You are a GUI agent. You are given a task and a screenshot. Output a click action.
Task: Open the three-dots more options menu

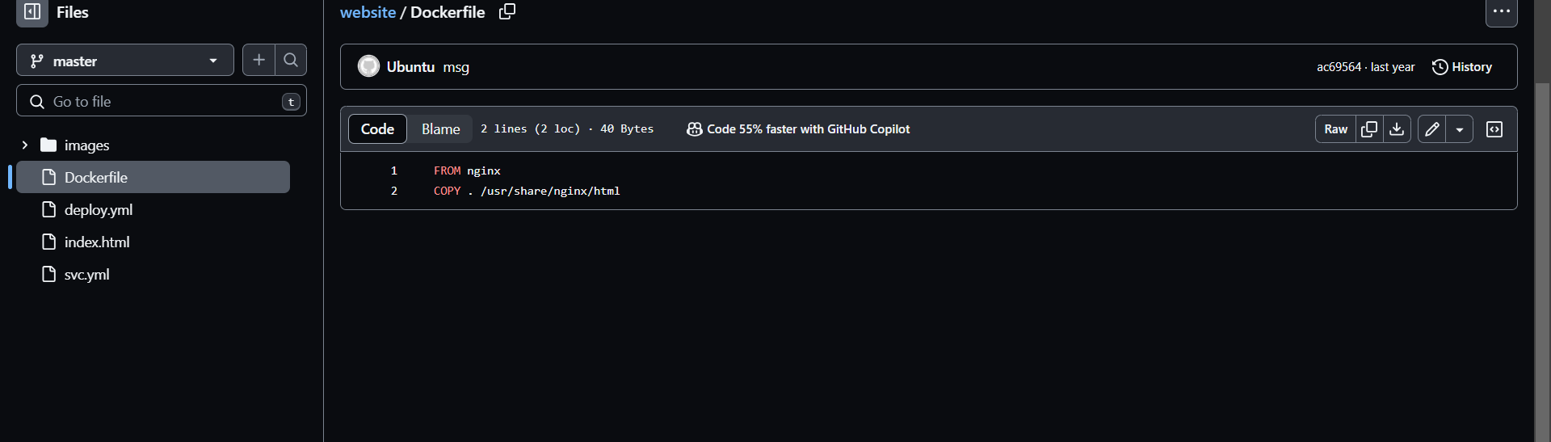tap(1502, 12)
